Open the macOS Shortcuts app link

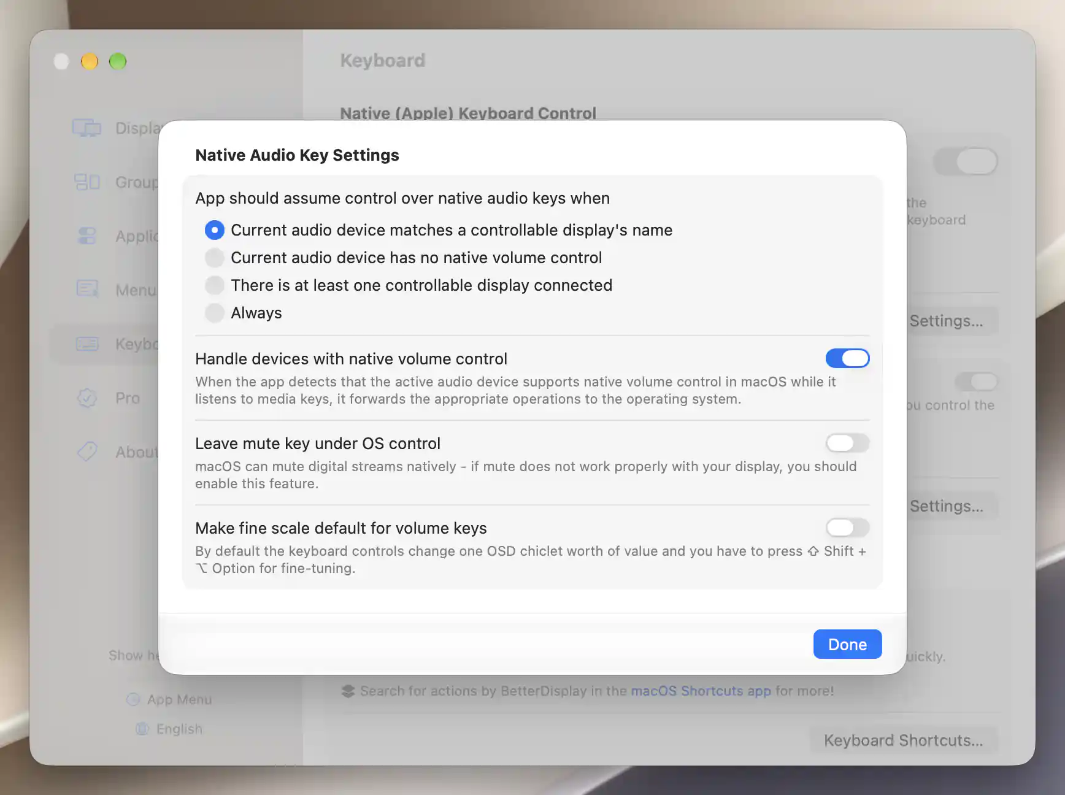pyautogui.click(x=701, y=691)
